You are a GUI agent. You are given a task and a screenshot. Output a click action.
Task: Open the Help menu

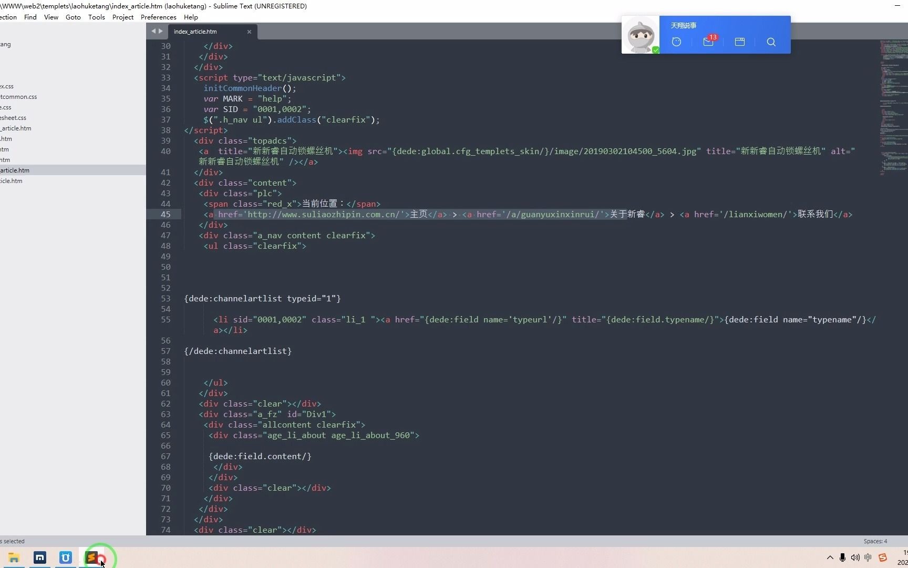click(x=191, y=17)
